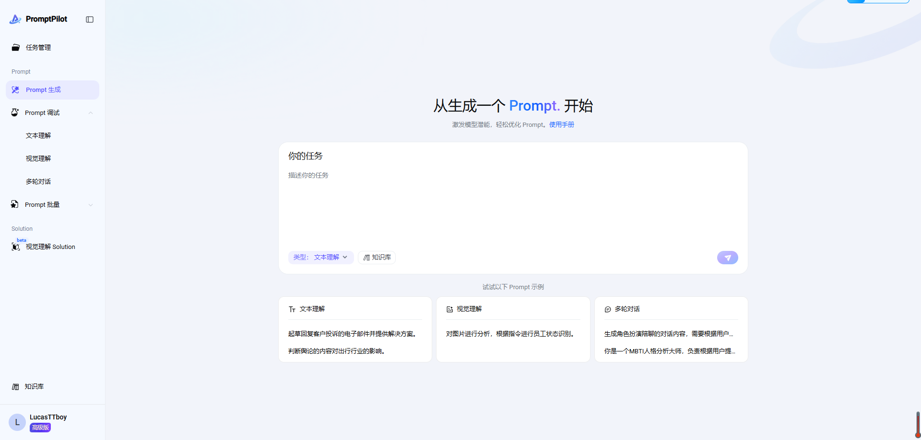Click the LucasTTboy username
Viewport: 921px width, 440px height.
(x=48, y=417)
